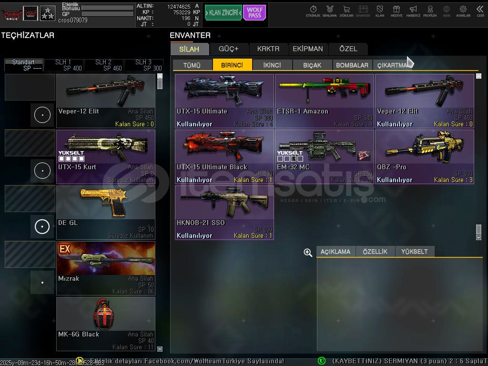Click Yükselt on the UTX-15 Kurt card
Screen dimensions: 488x366
71,156
